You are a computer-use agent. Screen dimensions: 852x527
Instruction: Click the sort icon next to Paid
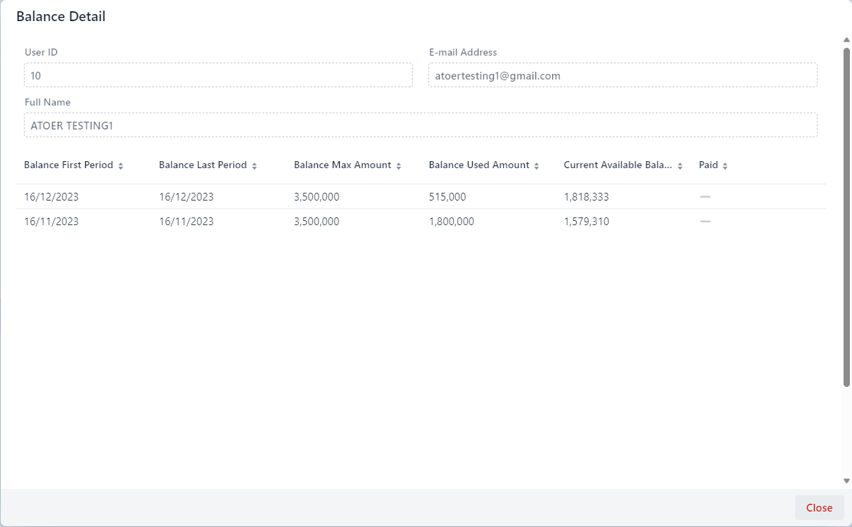pos(725,166)
